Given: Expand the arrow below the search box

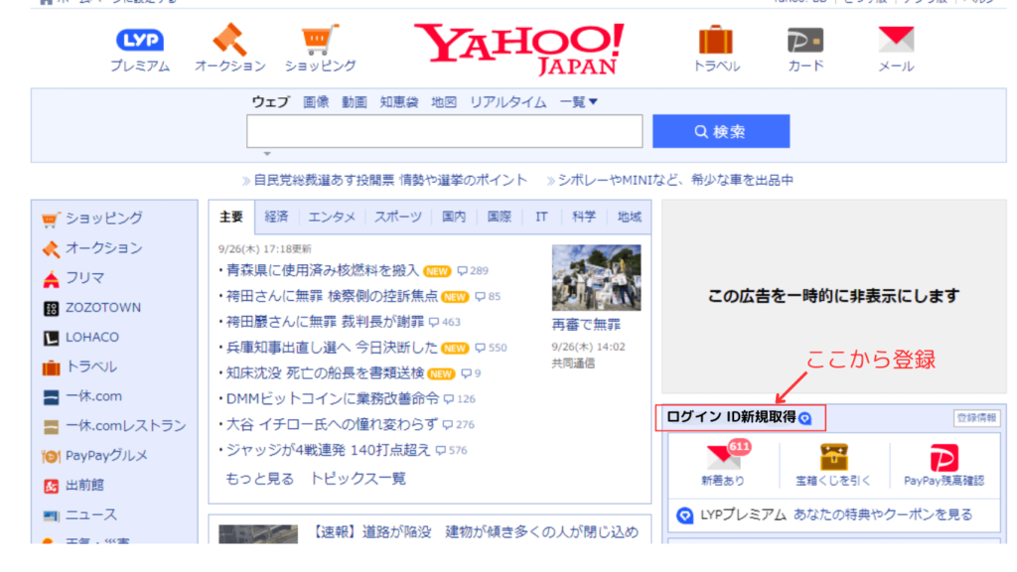Looking at the screenshot, I should [266, 152].
